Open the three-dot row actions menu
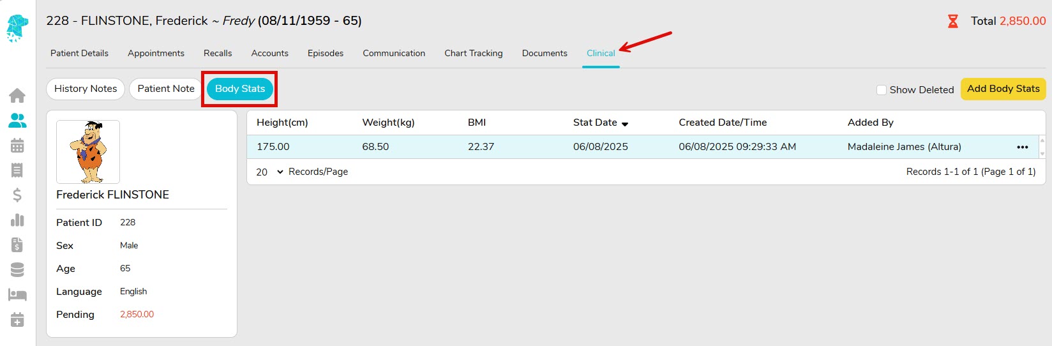Viewport: 1052px width, 346px height. point(1023,147)
